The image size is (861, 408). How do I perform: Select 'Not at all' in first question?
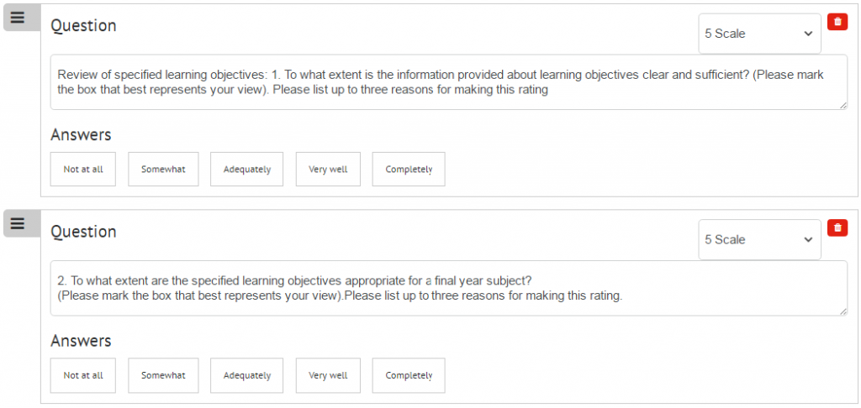(x=83, y=170)
